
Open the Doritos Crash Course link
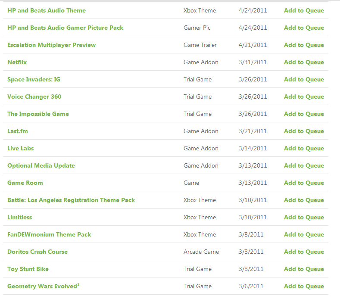point(37,252)
